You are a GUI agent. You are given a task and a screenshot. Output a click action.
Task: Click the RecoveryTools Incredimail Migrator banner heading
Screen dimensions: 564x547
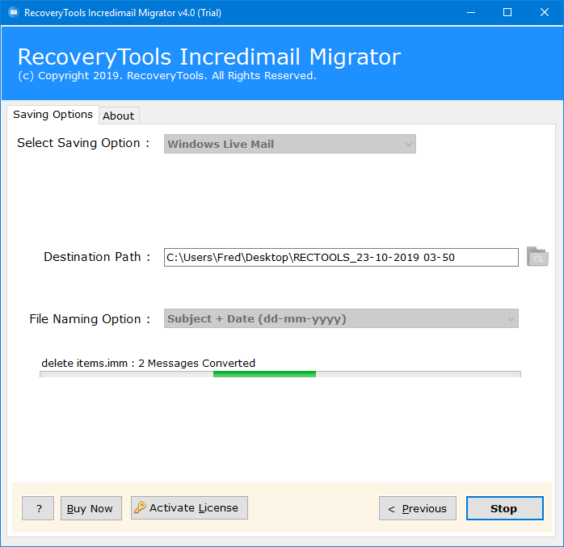point(209,57)
